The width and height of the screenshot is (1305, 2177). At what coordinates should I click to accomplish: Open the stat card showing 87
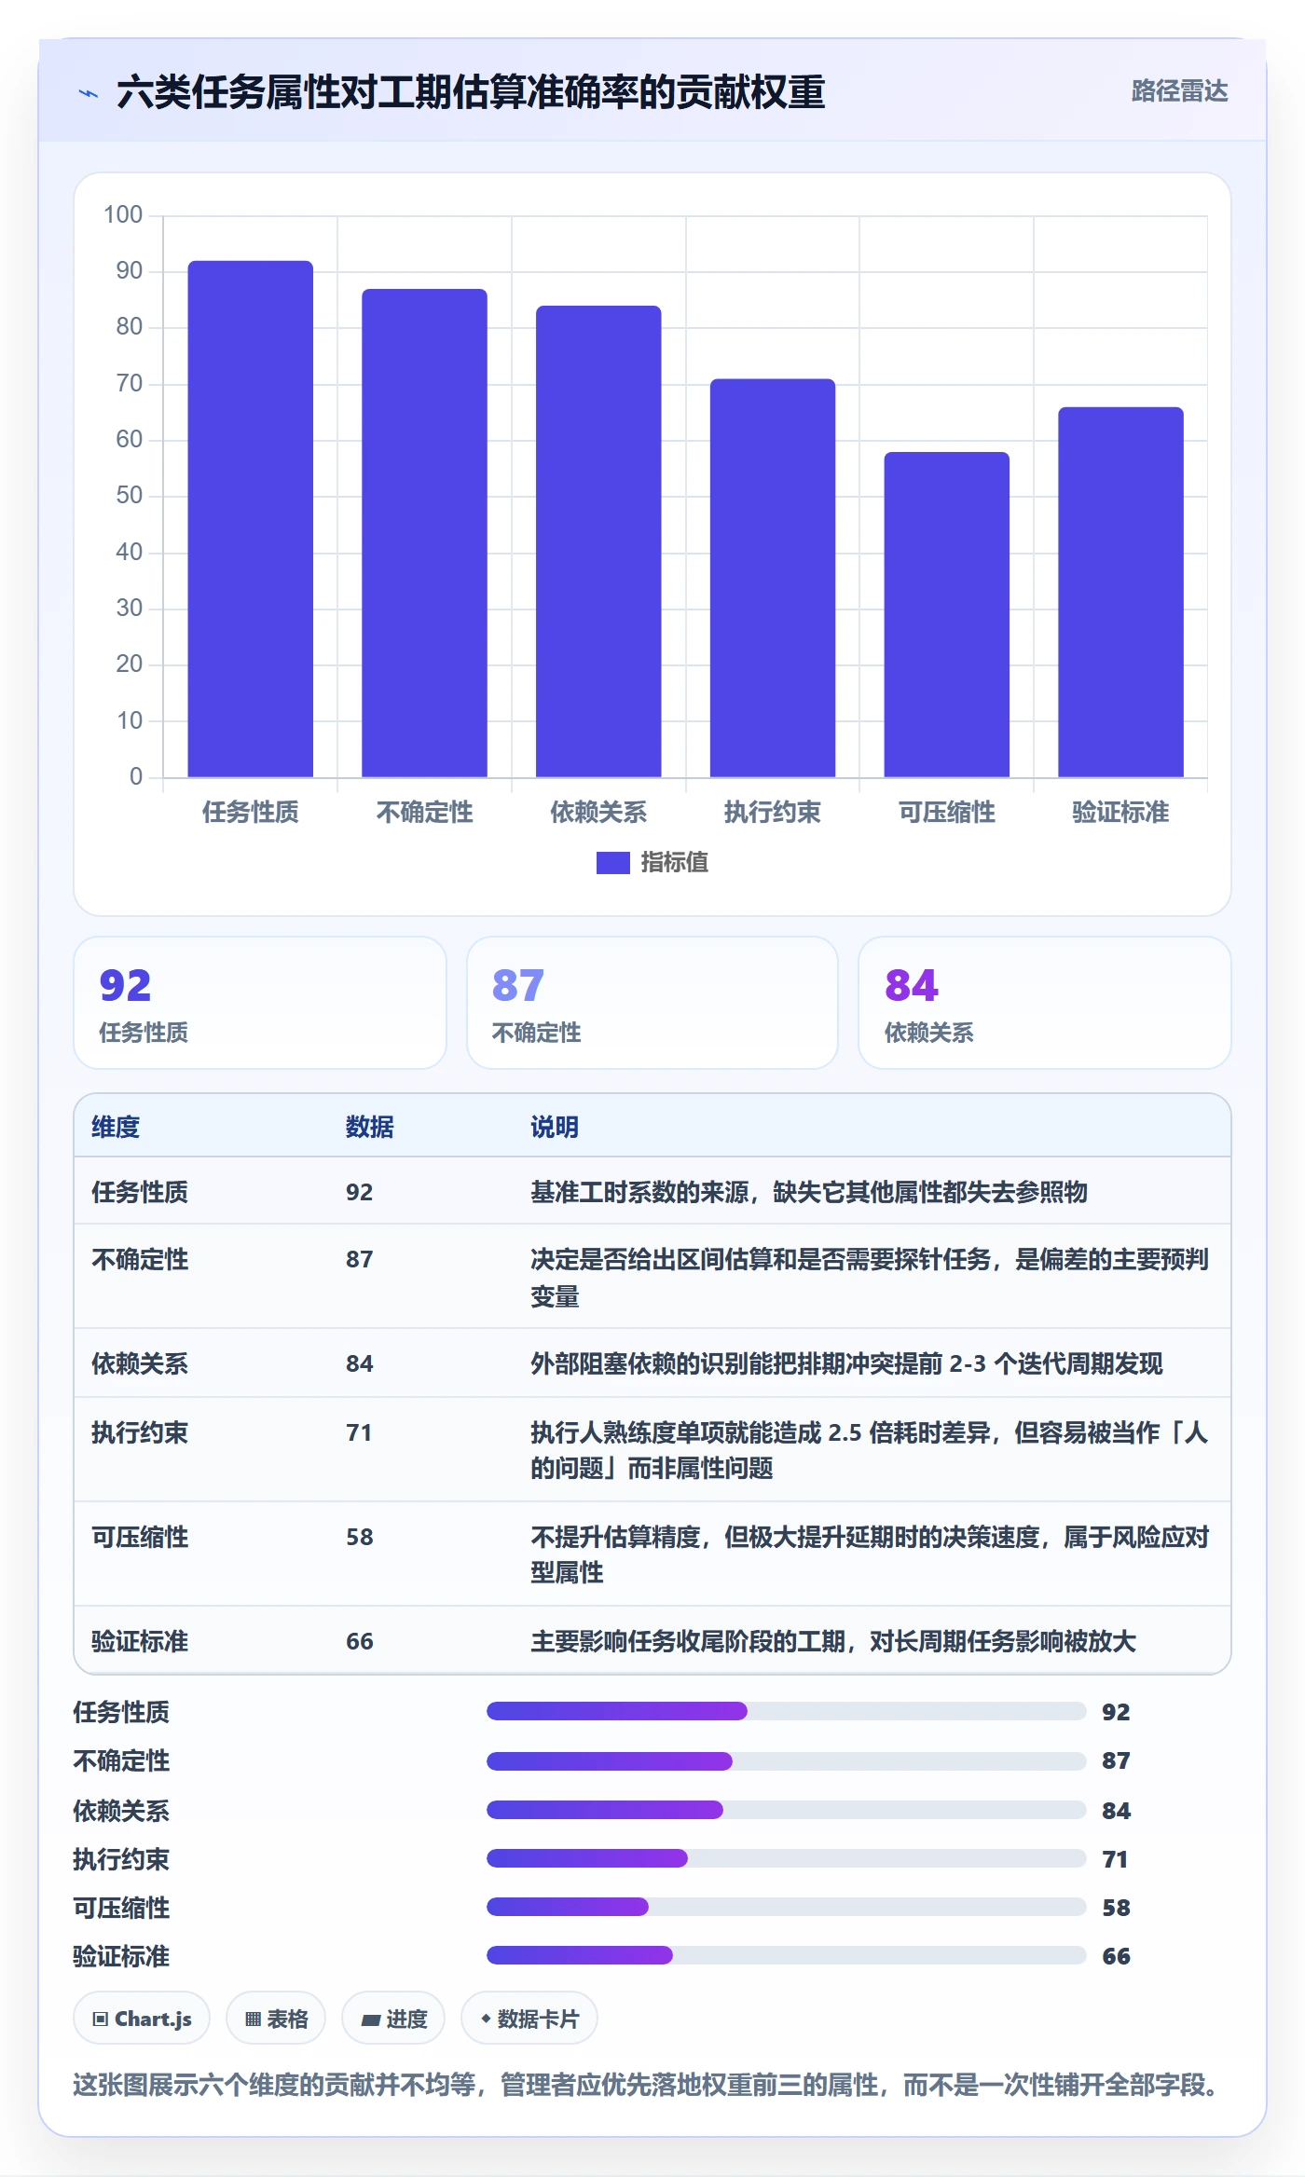click(x=652, y=1003)
